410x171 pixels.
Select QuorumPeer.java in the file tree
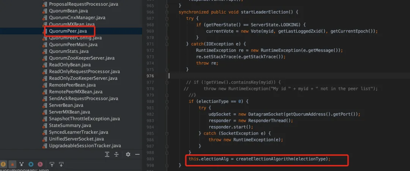coord(68,31)
